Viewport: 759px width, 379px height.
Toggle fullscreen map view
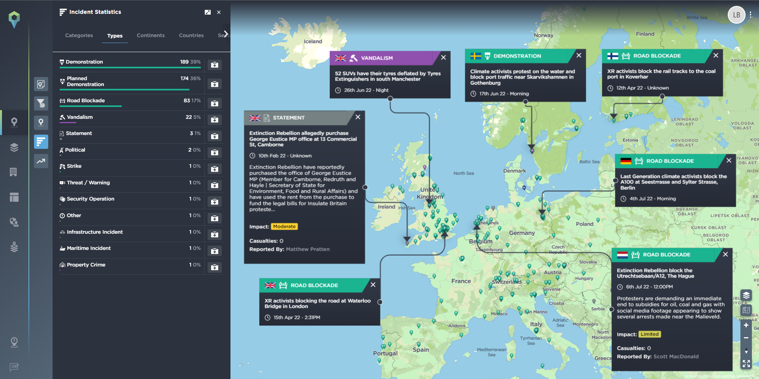[746, 364]
